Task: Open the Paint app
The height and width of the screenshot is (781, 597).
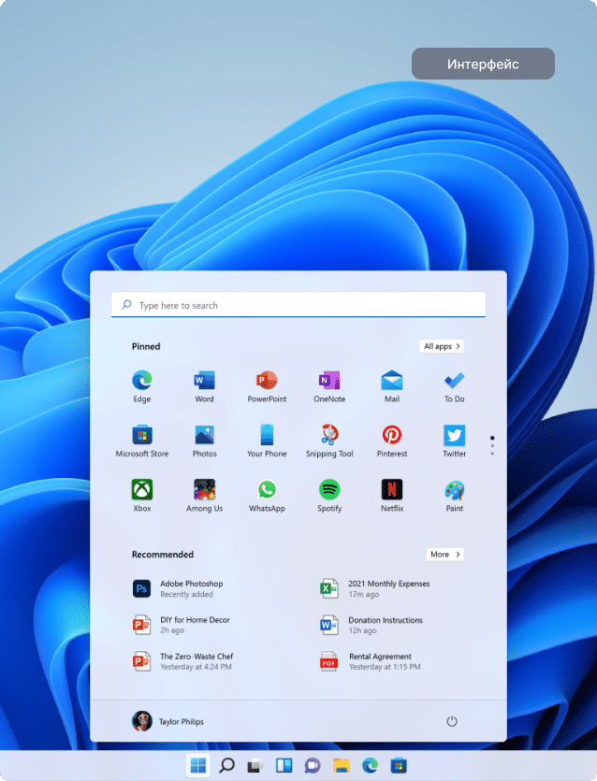Action: click(x=455, y=496)
